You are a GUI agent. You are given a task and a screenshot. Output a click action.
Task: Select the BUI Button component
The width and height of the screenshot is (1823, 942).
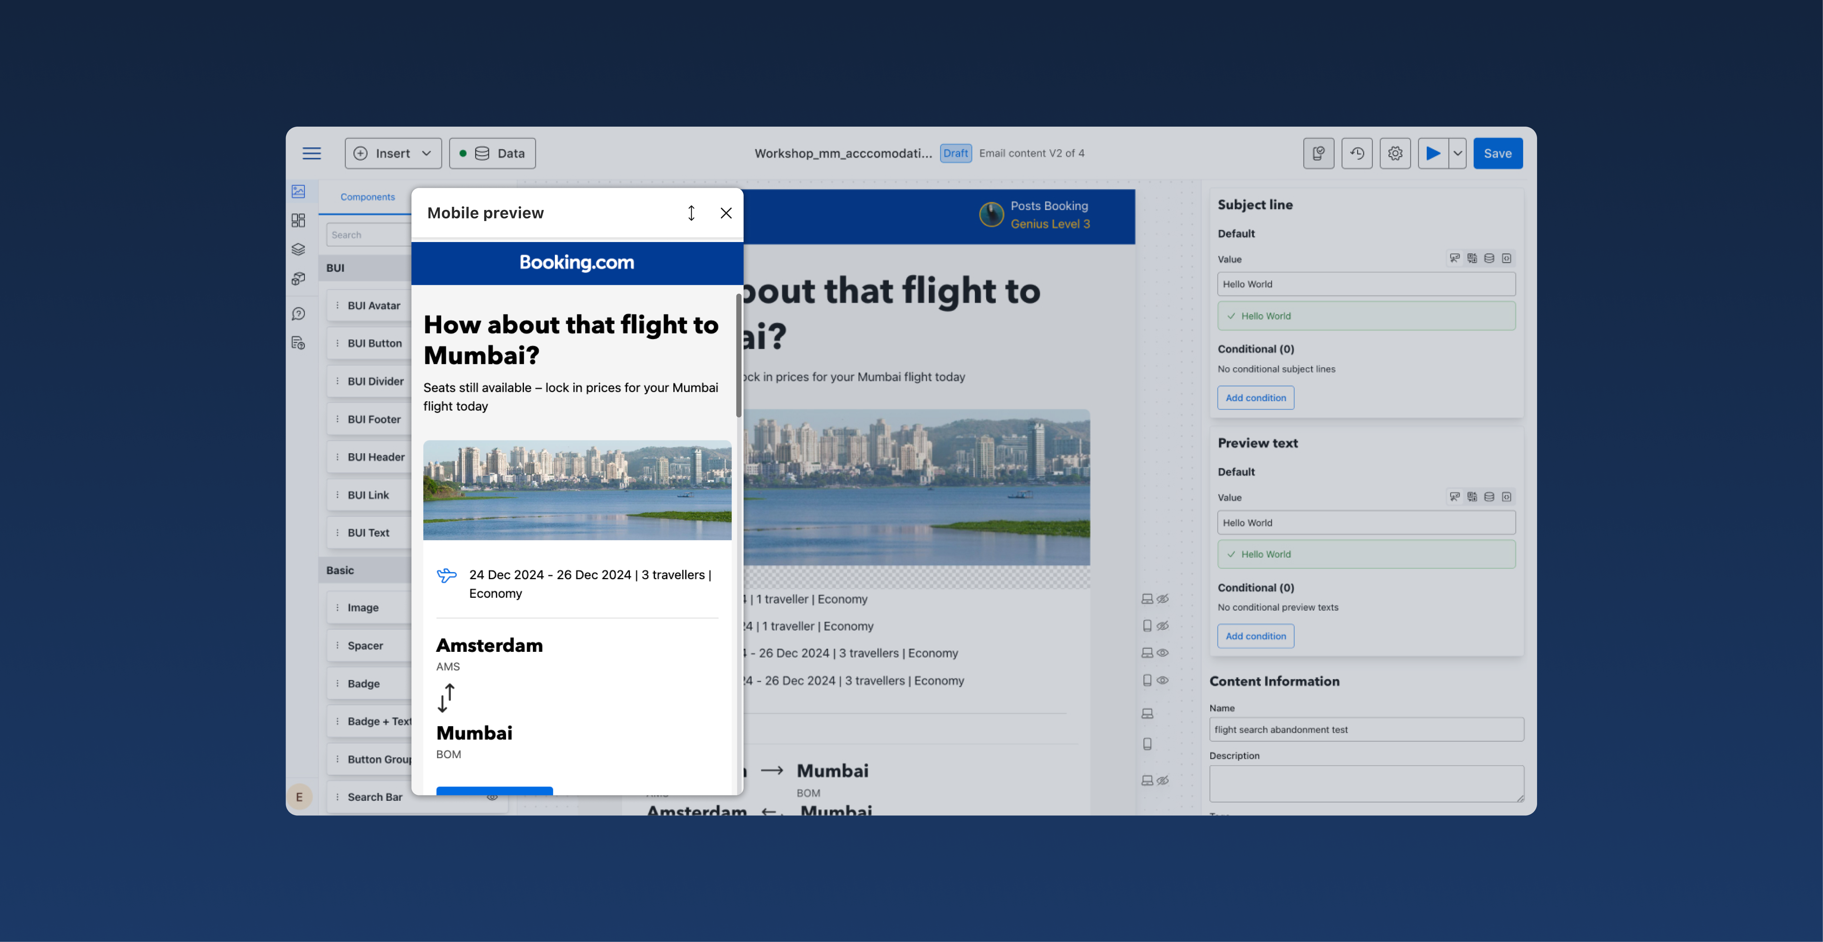click(x=369, y=343)
